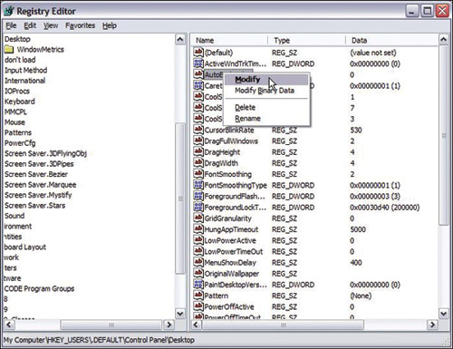Viewport: 453px width, 349px height.
Task: Open the Favorites menu
Action: point(80,25)
